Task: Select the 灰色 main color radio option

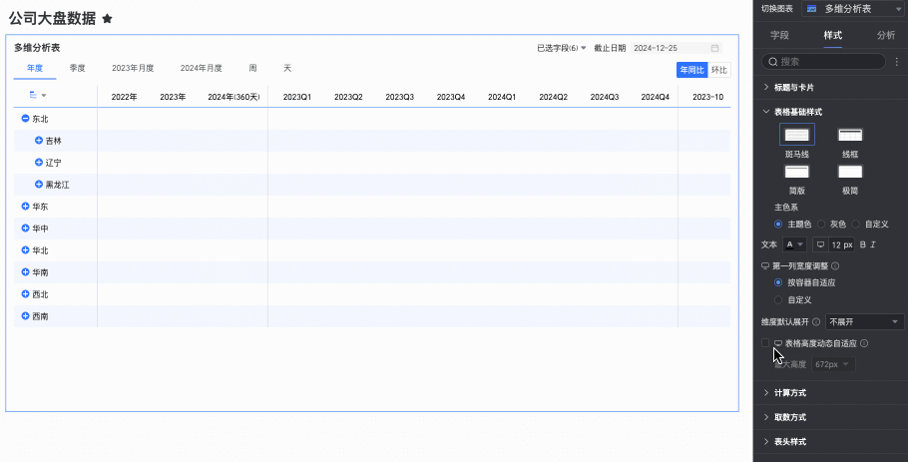Action: pos(822,225)
